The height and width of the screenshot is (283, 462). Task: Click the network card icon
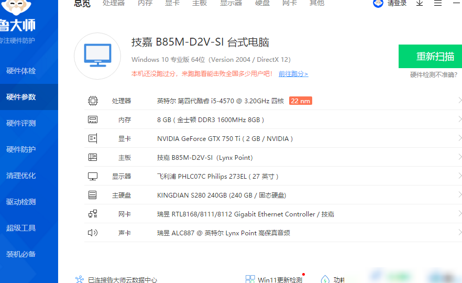(x=93, y=214)
